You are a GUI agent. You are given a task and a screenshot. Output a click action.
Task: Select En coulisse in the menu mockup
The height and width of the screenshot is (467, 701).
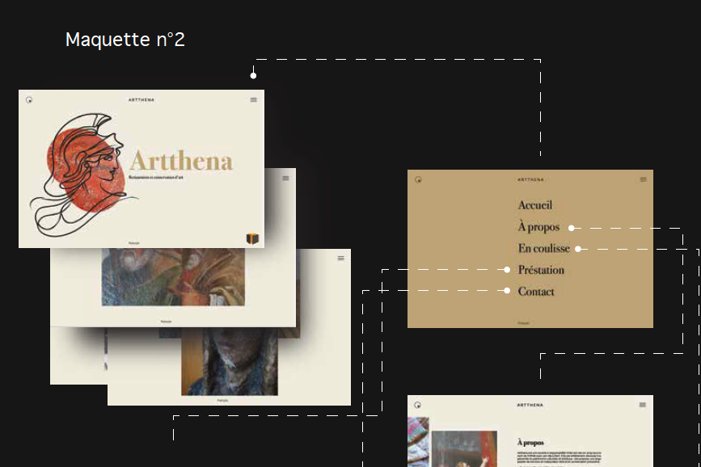click(x=543, y=249)
